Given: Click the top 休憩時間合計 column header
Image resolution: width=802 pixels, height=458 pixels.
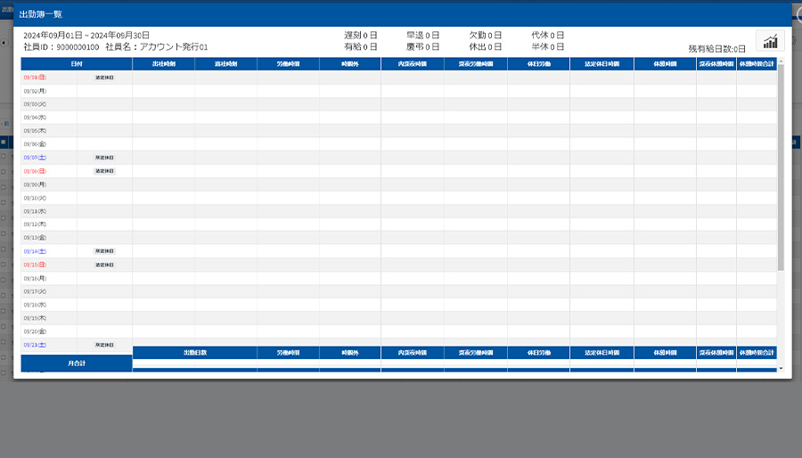Looking at the screenshot, I should click(756, 64).
